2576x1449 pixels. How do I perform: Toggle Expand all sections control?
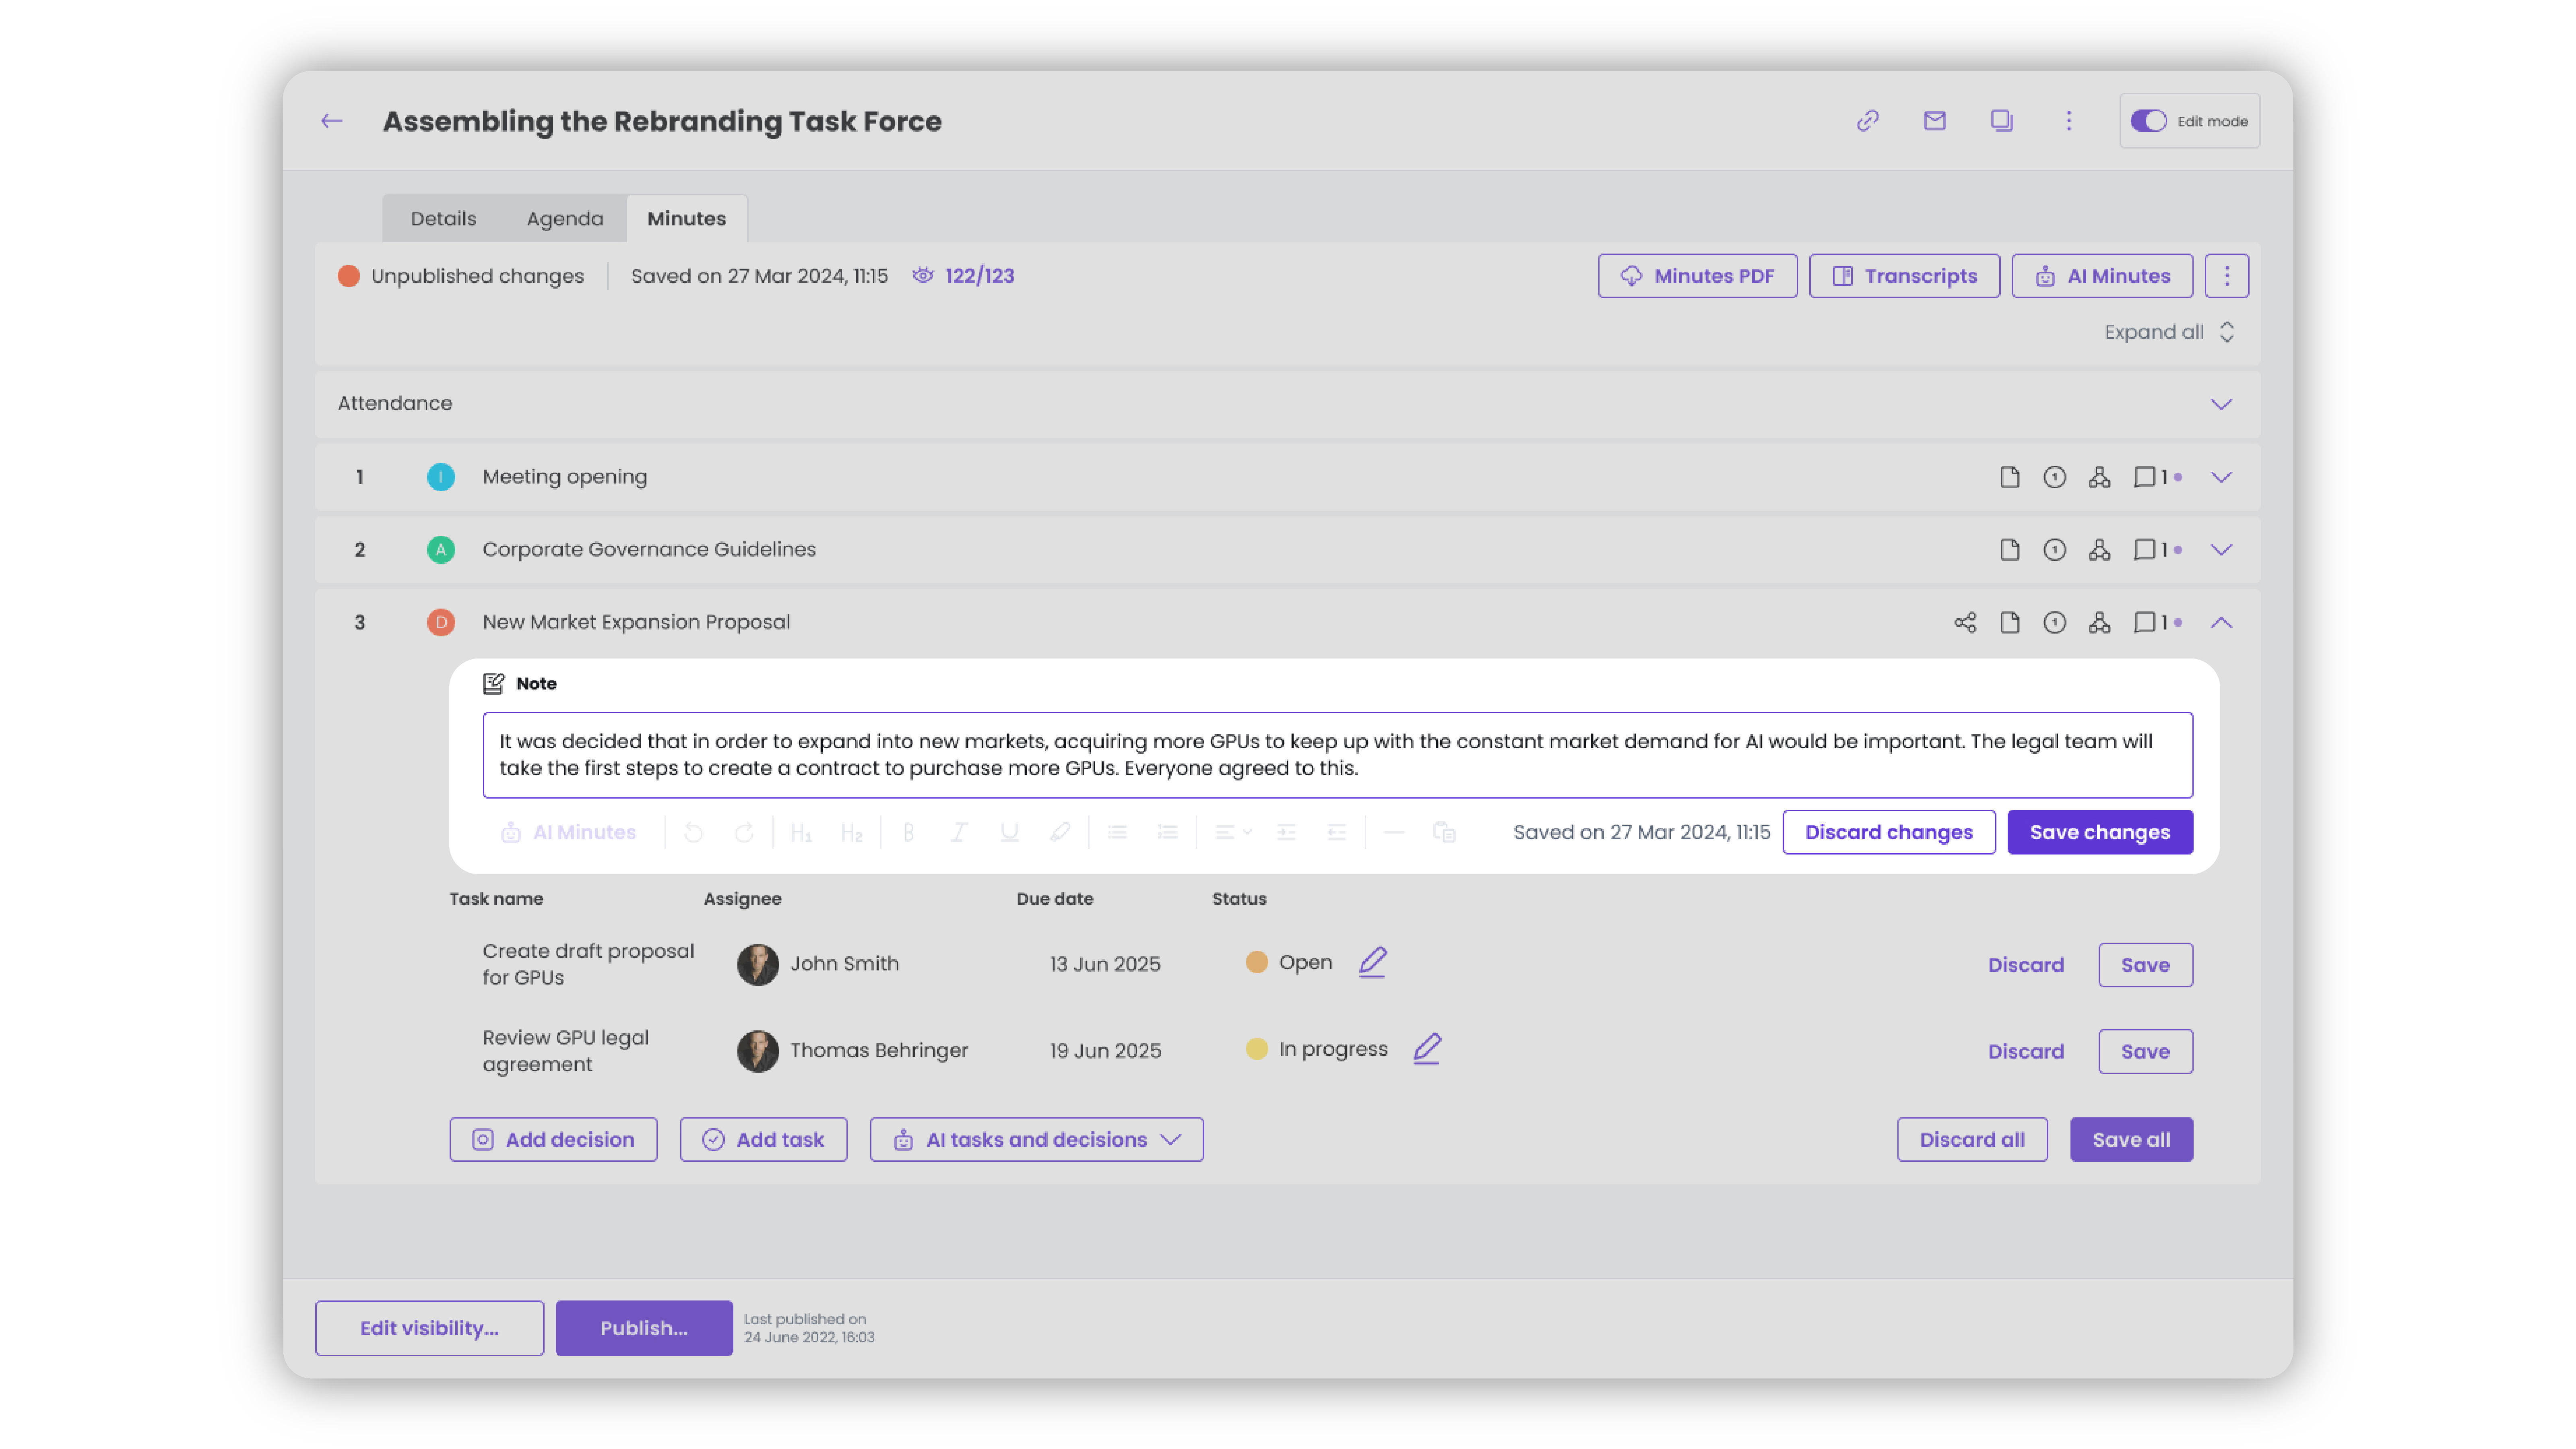tap(2168, 332)
